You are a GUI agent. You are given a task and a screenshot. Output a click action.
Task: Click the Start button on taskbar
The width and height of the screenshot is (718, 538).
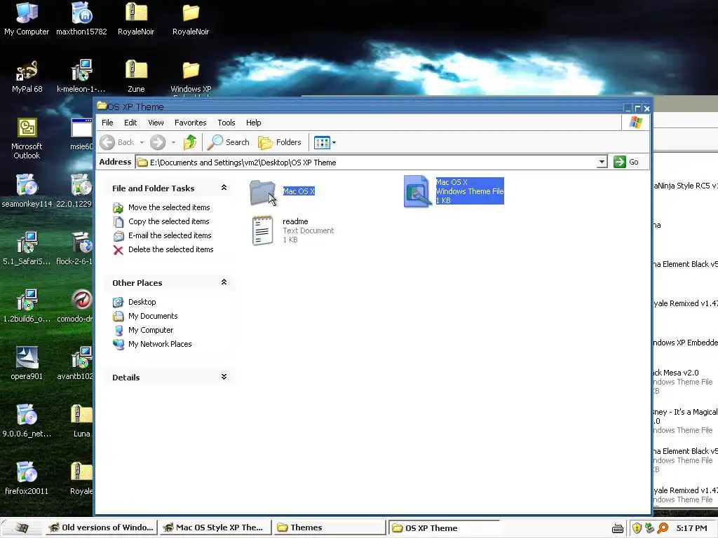[x=20, y=528]
